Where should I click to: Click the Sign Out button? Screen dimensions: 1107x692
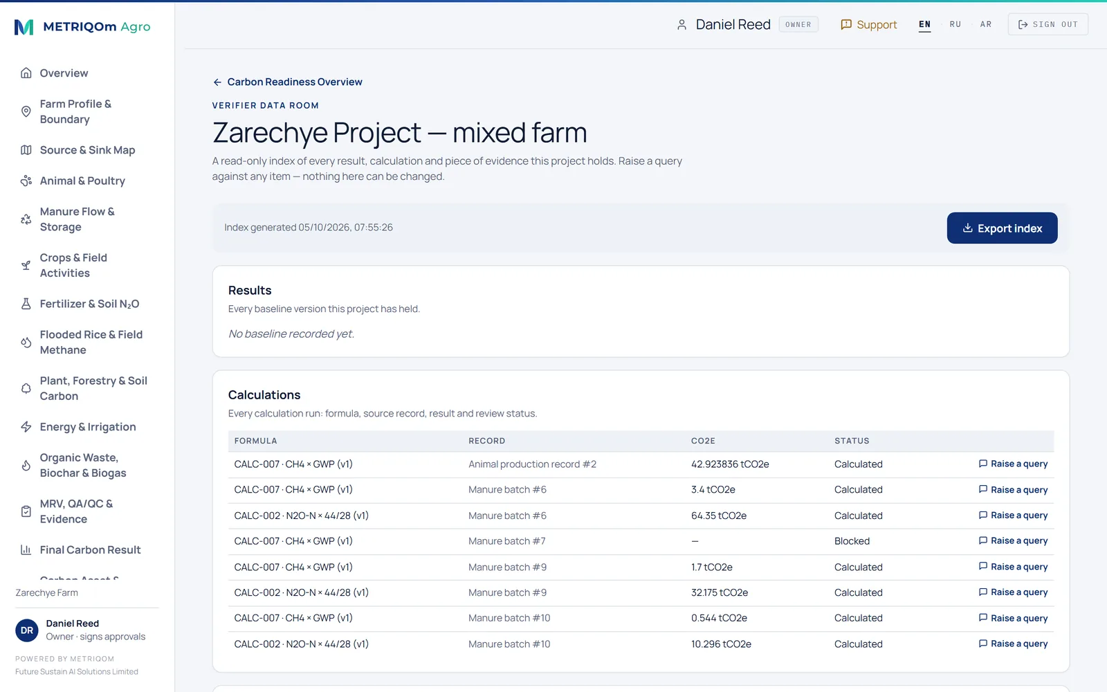(x=1047, y=25)
